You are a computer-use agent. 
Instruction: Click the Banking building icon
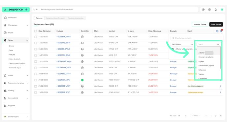click(5, 91)
